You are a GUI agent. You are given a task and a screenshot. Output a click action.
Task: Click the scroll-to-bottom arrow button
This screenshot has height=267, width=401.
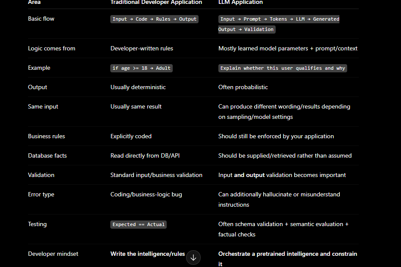(x=193, y=258)
